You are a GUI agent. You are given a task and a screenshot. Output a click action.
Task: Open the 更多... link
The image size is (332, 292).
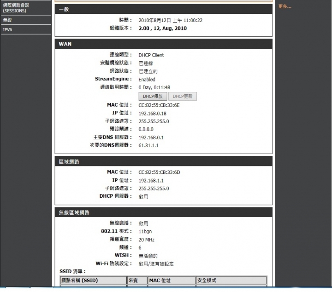[x=285, y=6]
